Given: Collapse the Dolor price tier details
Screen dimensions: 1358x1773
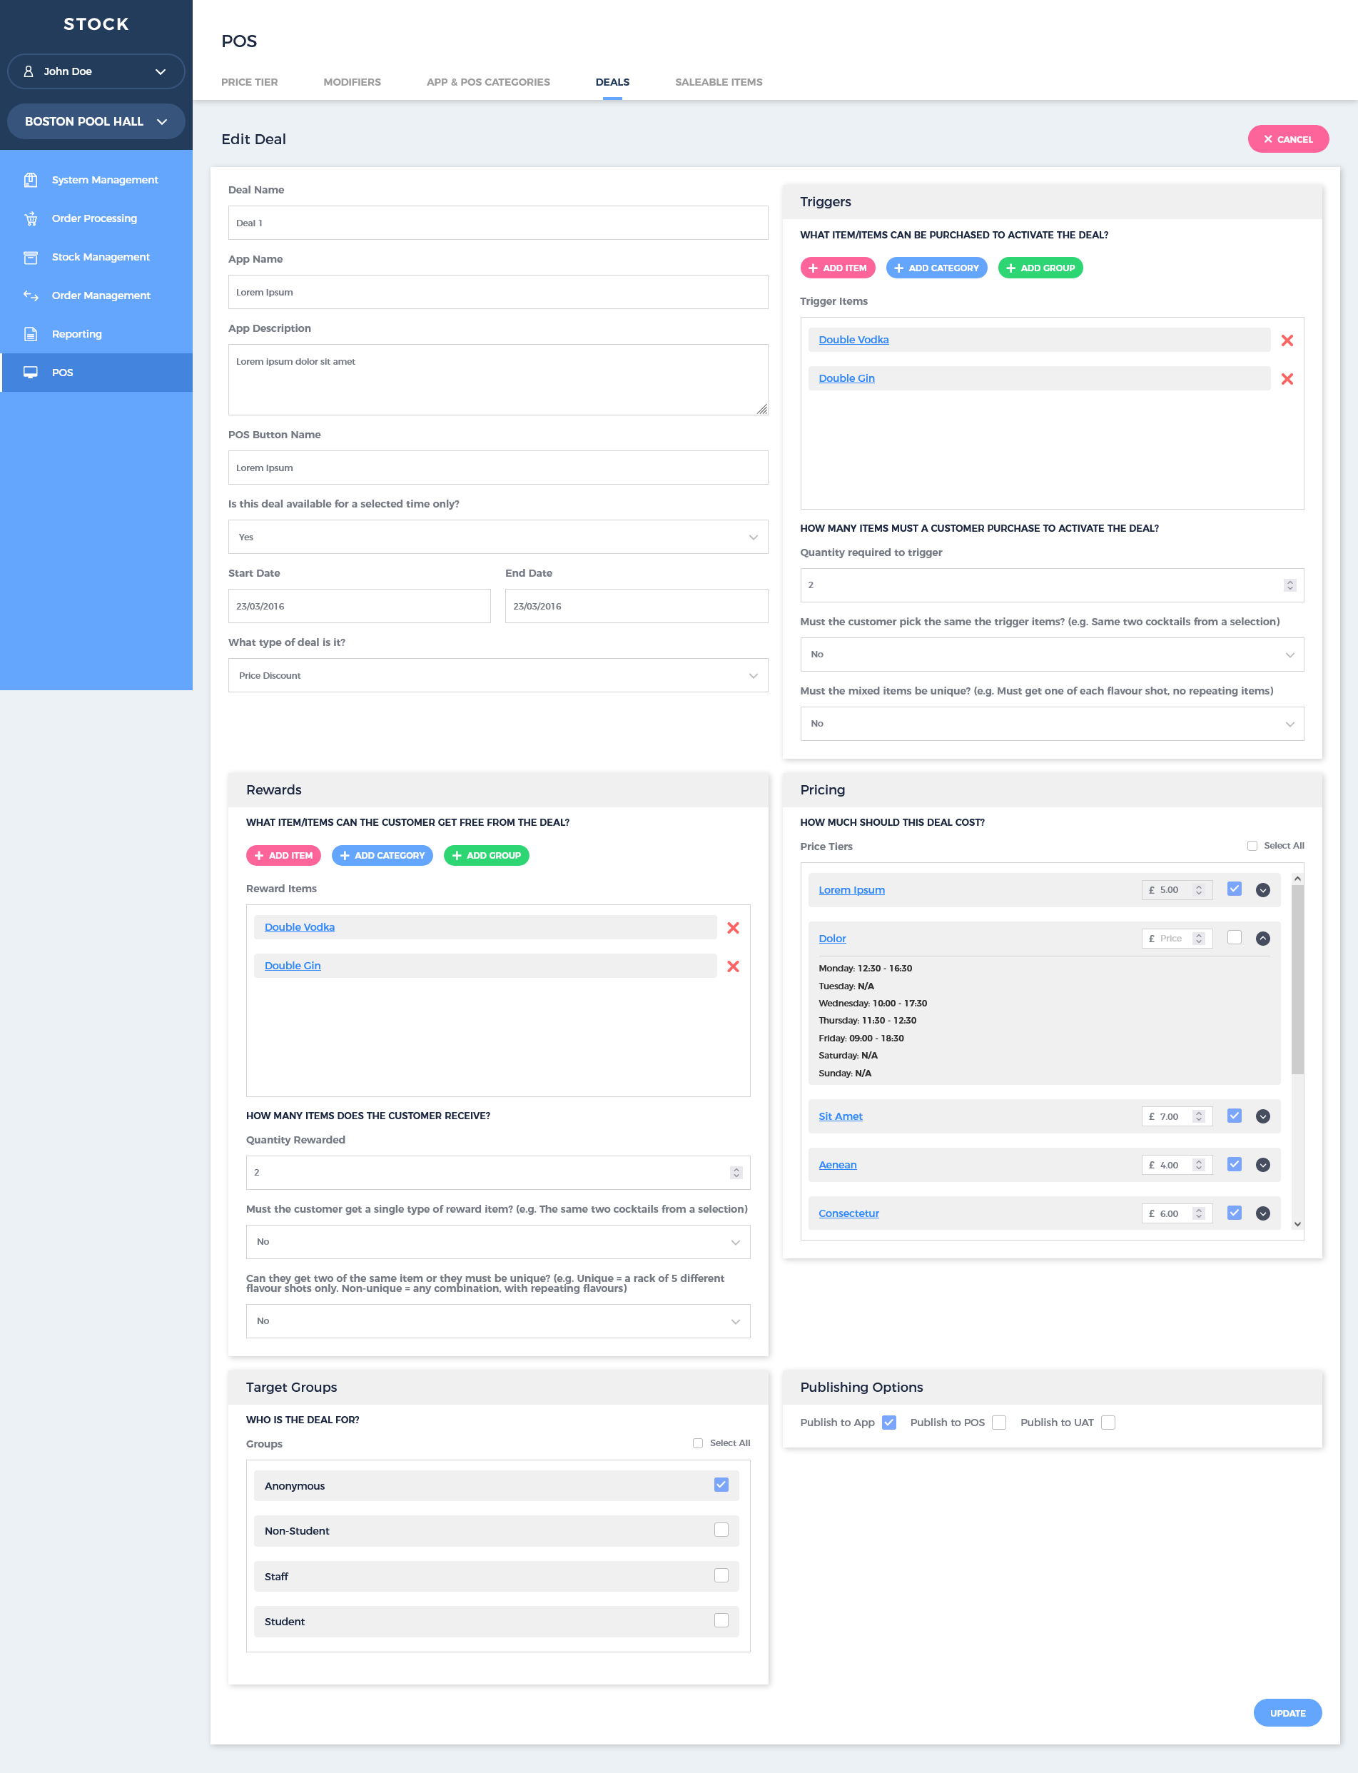Looking at the screenshot, I should [1262, 939].
